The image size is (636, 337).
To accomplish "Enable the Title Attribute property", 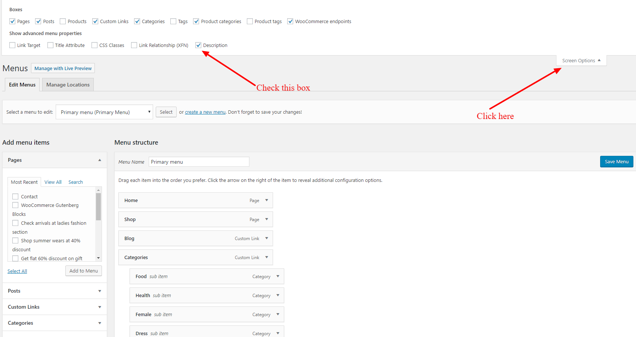I will [x=50, y=45].
